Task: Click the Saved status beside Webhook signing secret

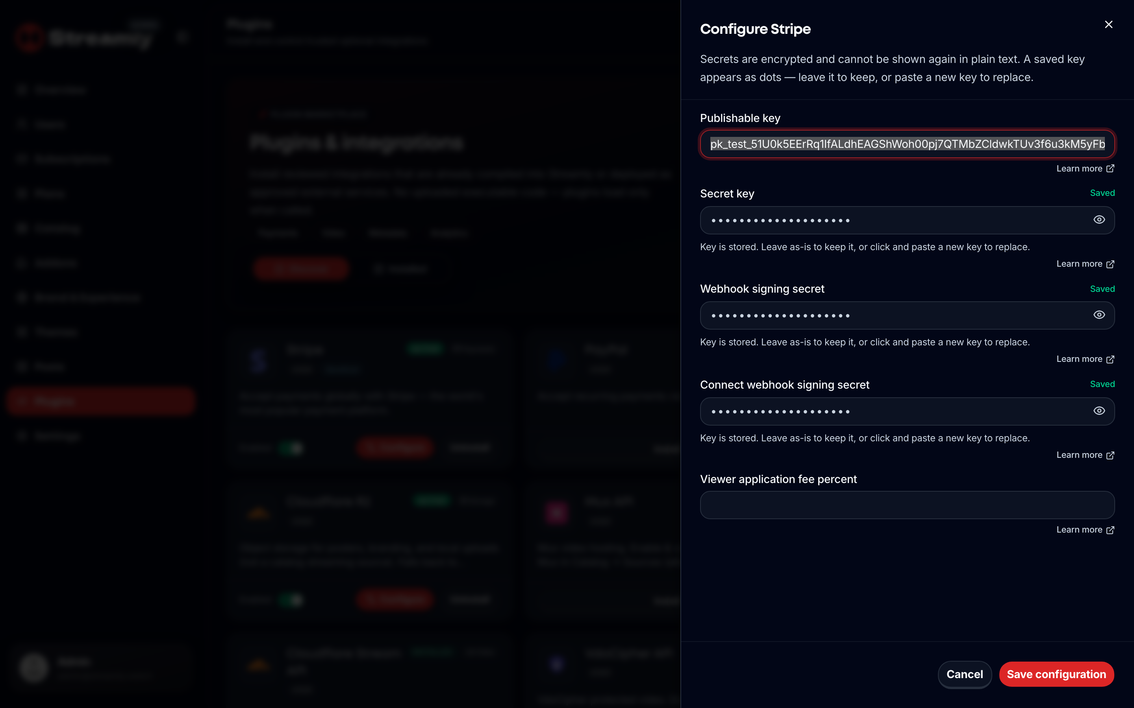Action: coord(1102,289)
